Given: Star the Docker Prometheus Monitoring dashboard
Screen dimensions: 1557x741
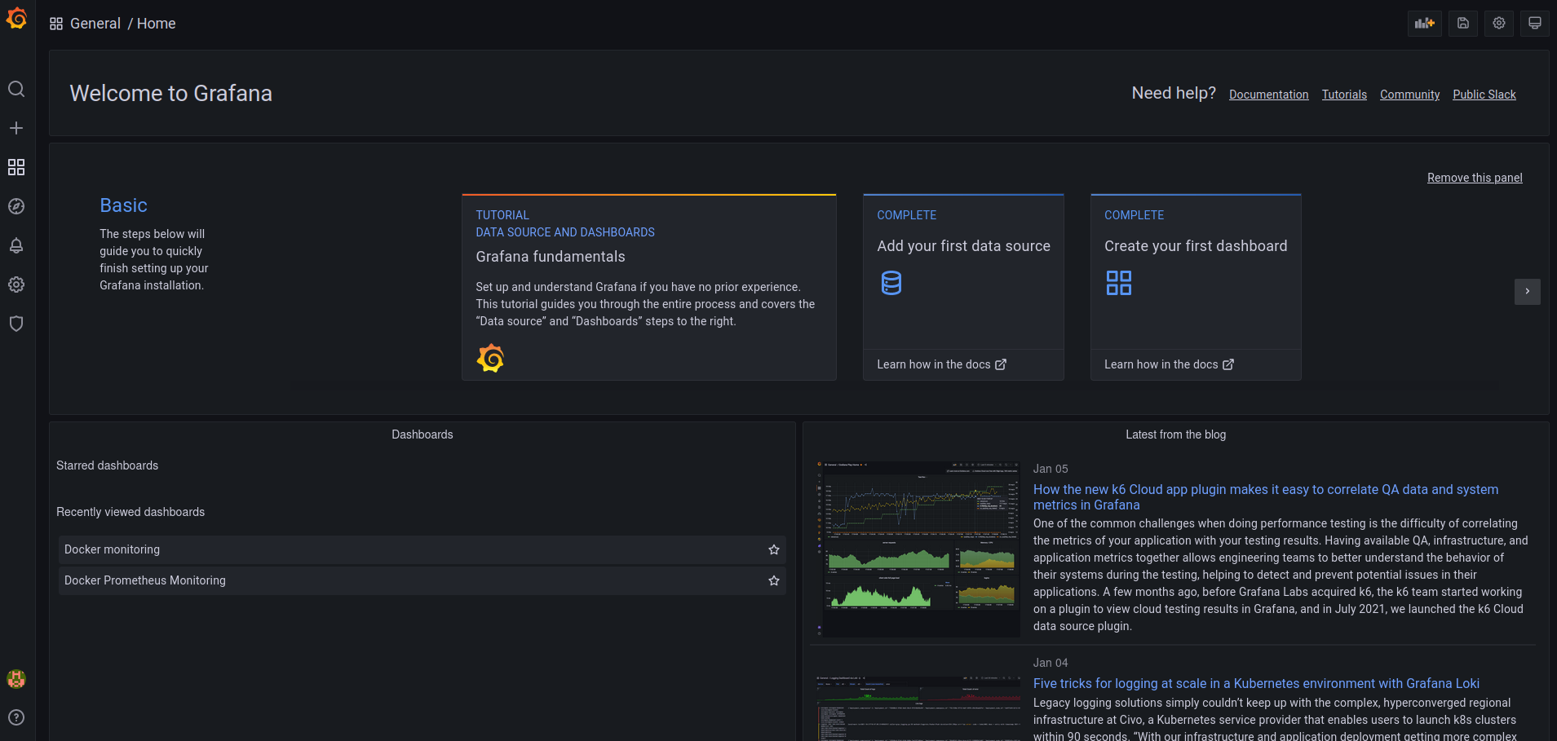Looking at the screenshot, I should (774, 580).
